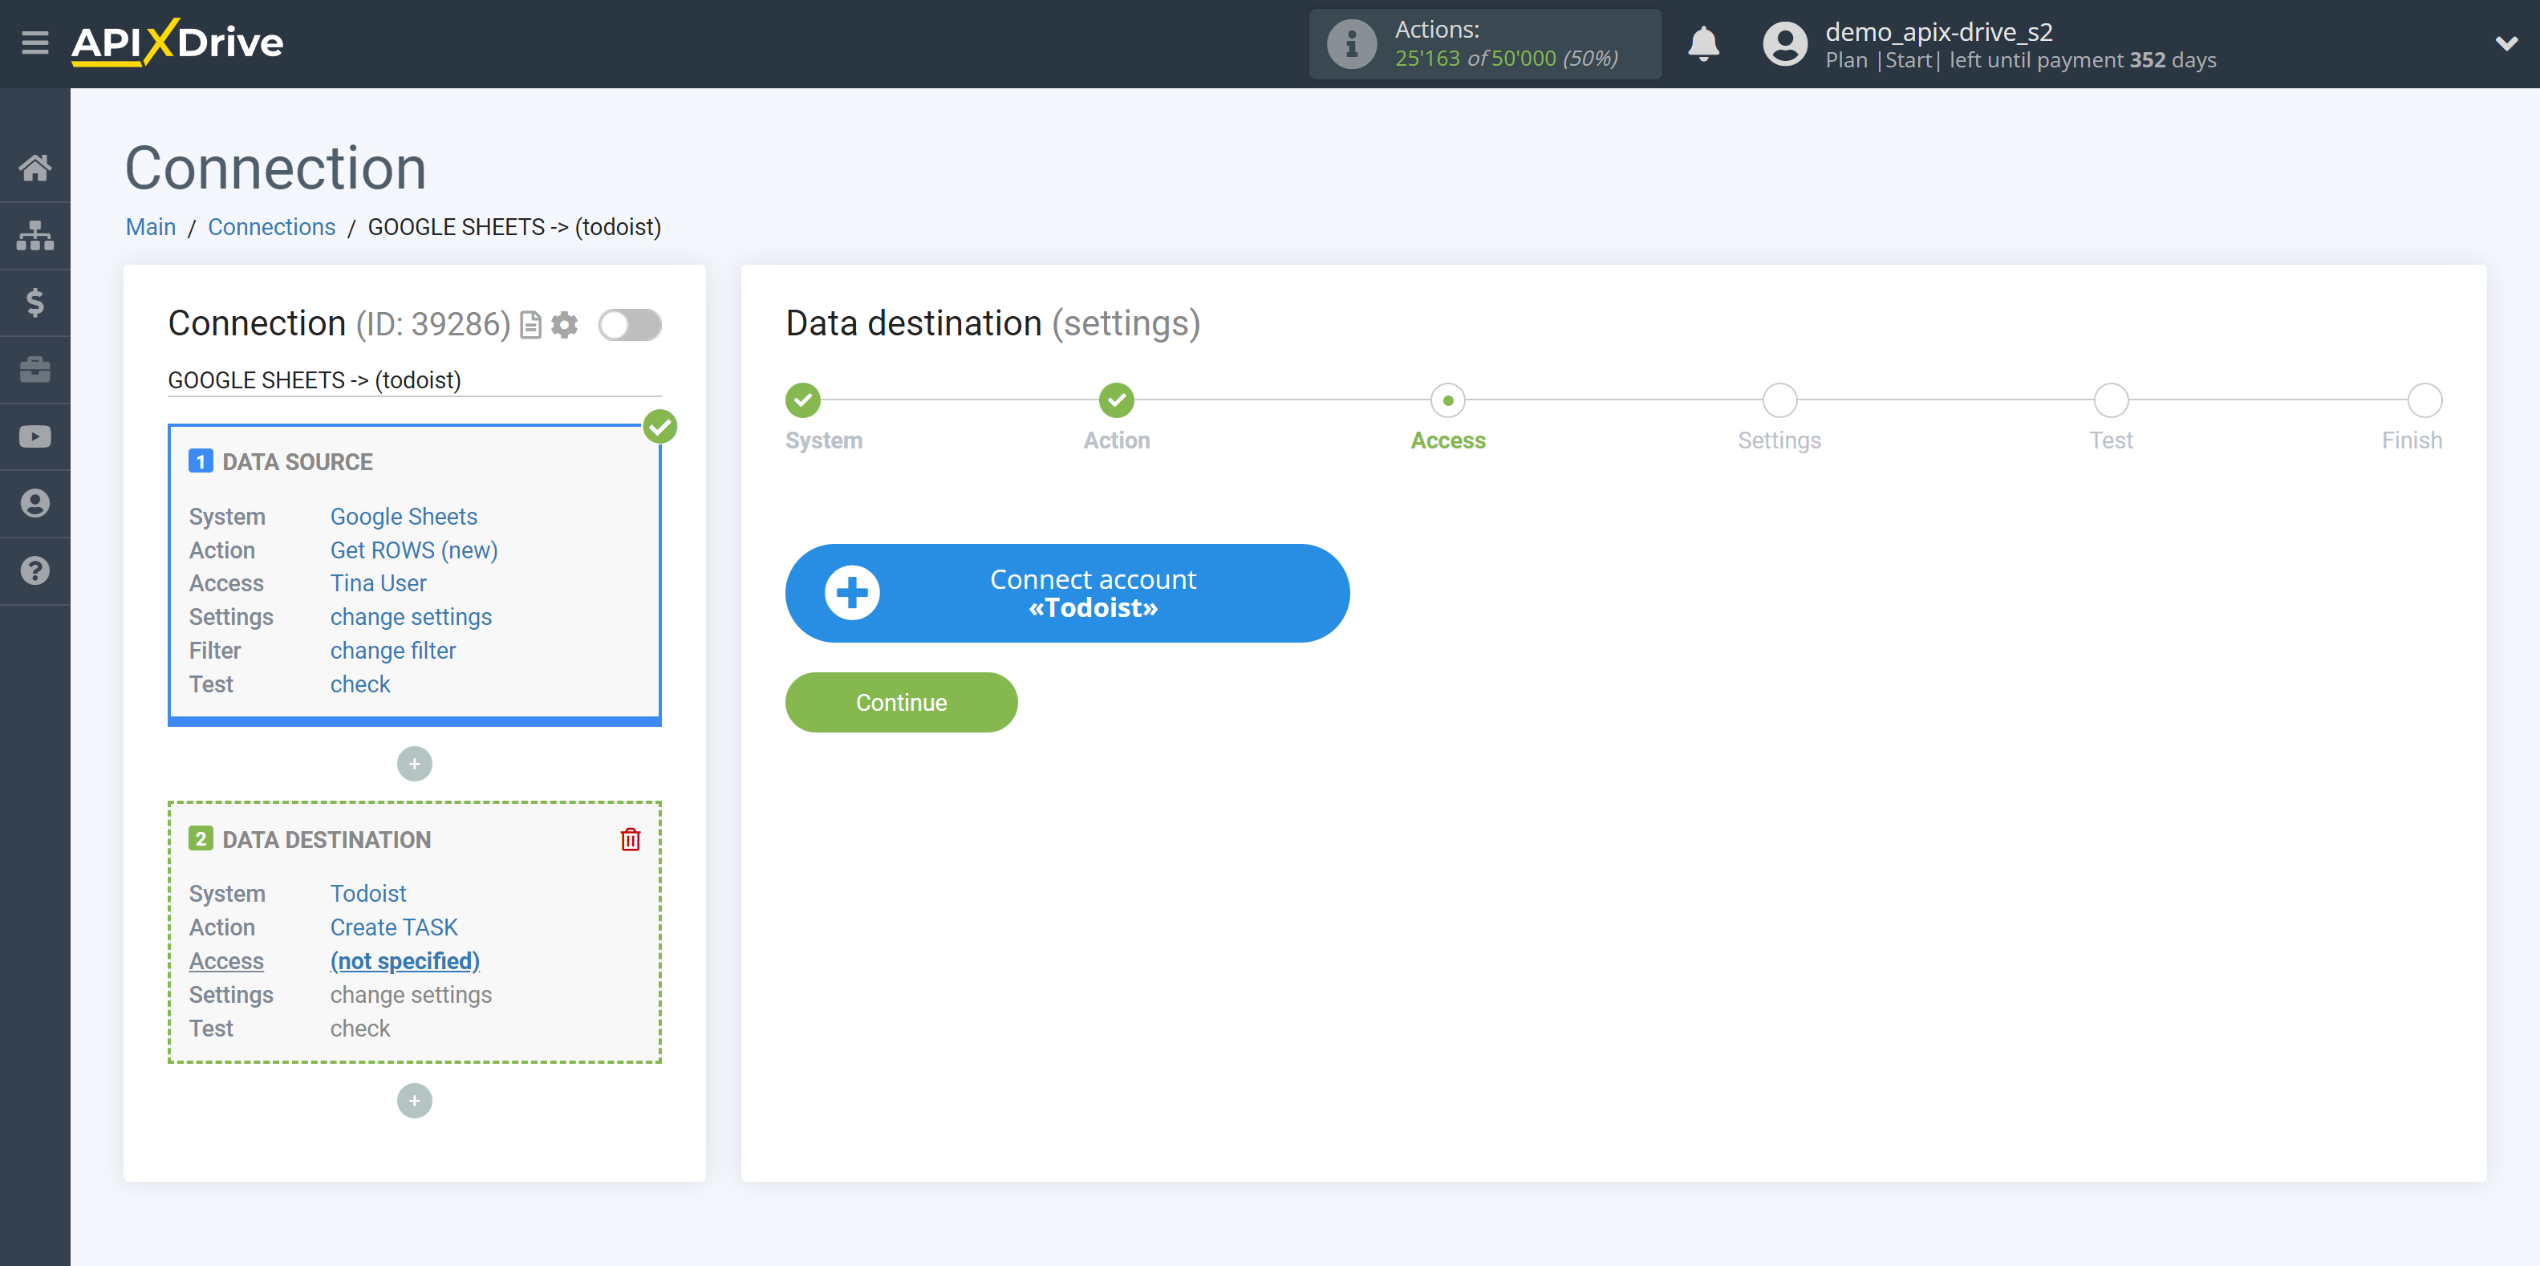Click the System completed checkmark step
Image resolution: width=2540 pixels, height=1266 pixels.
click(801, 400)
